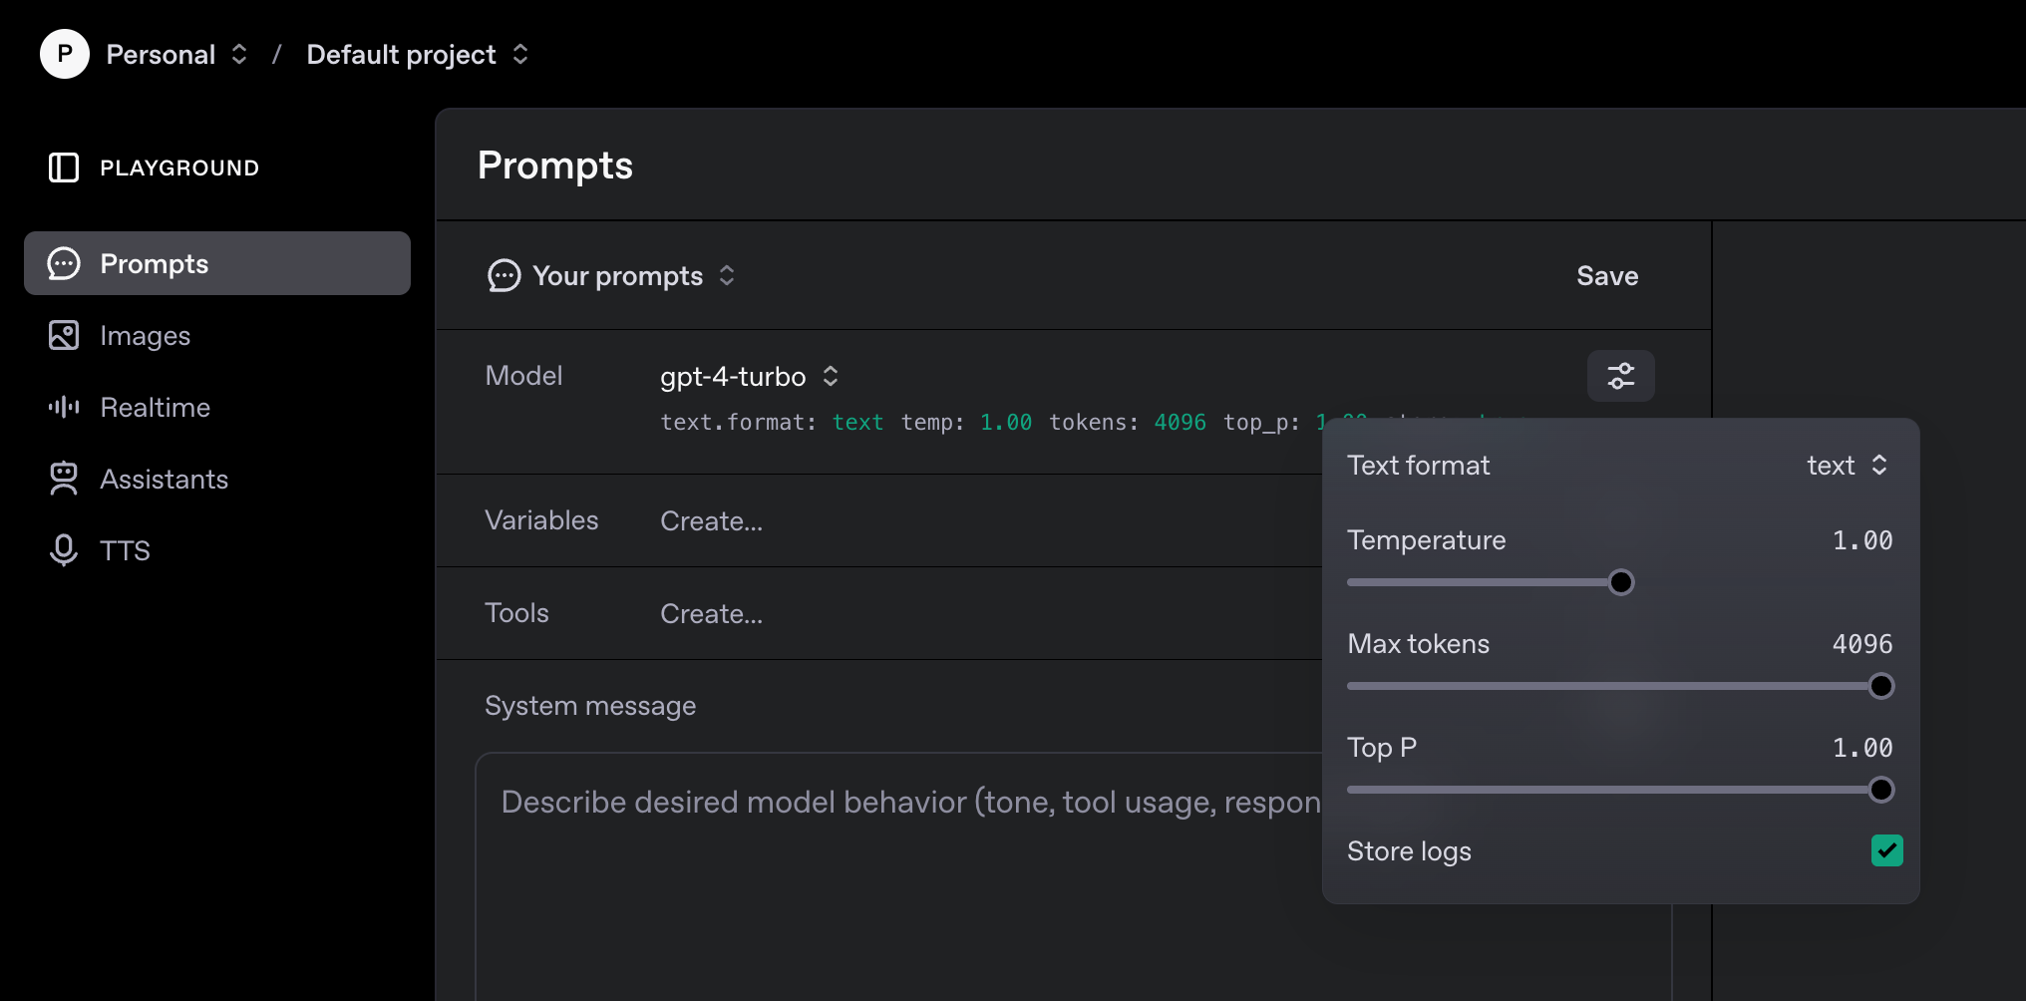Click the Top P value 1.00 in the popup
The width and height of the screenshot is (2026, 1001).
click(1862, 748)
